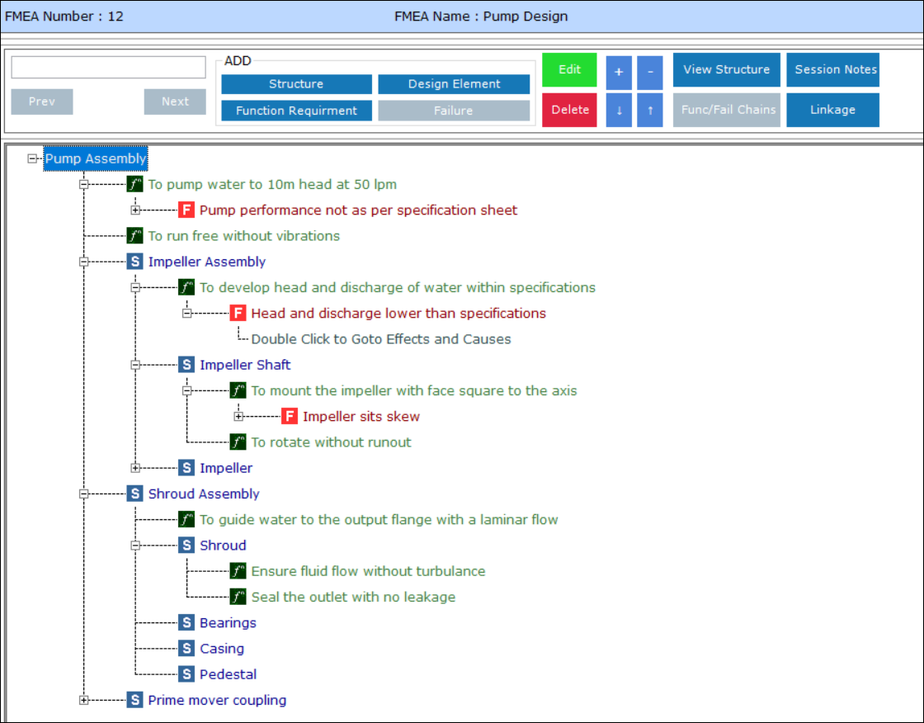Collapse the Shroud Assembly node
The image size is (924, 723).
click(83, 494)
